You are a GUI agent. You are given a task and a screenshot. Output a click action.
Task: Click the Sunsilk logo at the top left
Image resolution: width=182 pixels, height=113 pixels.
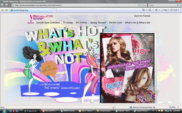[31, 23]
